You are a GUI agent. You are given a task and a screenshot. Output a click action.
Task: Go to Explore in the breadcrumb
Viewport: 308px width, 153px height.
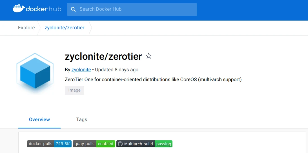26,28
